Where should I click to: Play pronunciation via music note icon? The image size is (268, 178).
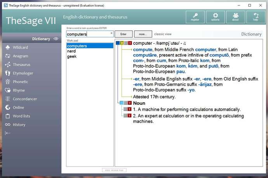pos(185,43)
